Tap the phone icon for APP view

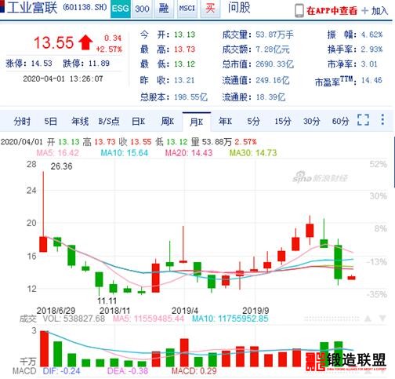coord(299,11)
